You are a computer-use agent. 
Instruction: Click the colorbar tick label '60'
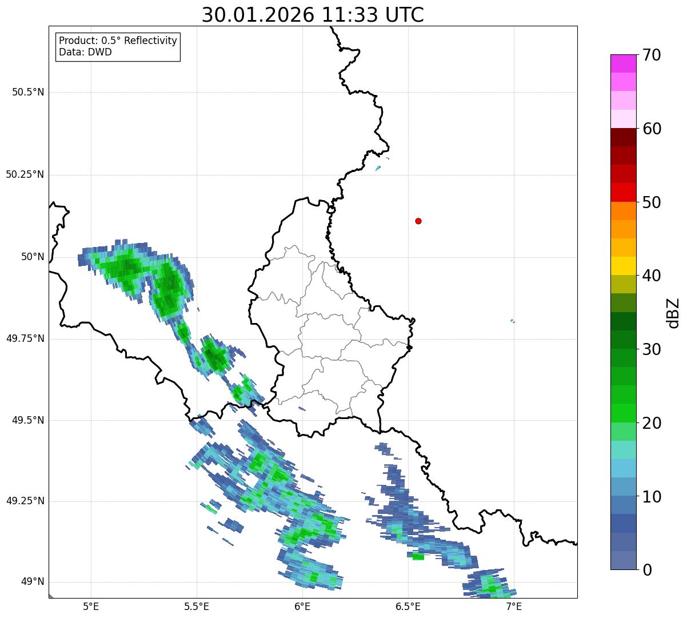(x=652, y=129)
